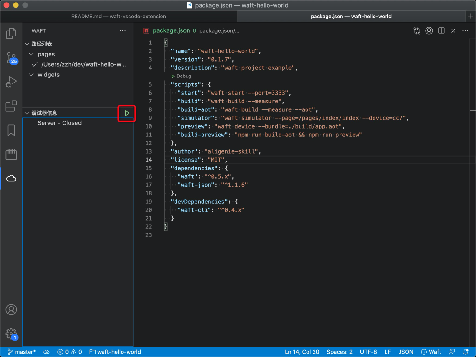
Task: Click the "MIT" license value
Action: pyautogui.click(x=216, y=160)
